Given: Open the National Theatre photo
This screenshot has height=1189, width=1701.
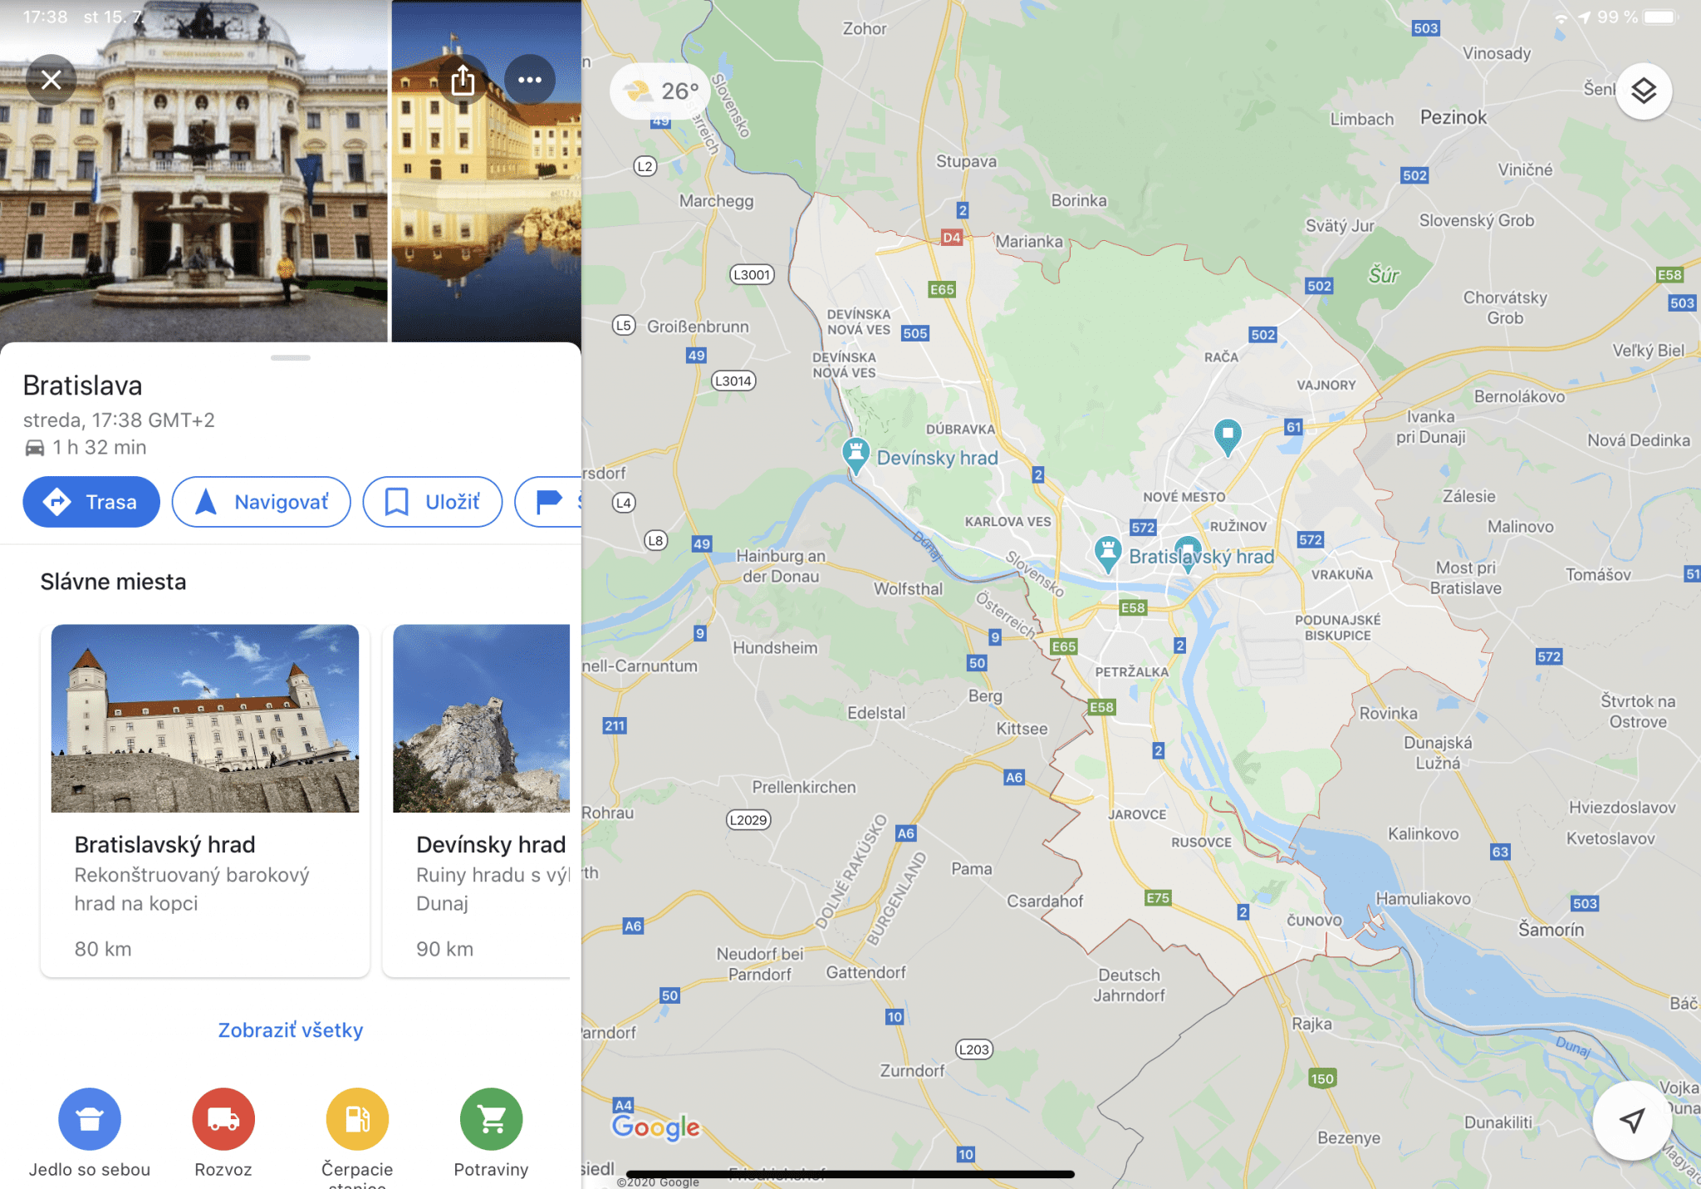Looking at the screenshot, I should (194, 171).
